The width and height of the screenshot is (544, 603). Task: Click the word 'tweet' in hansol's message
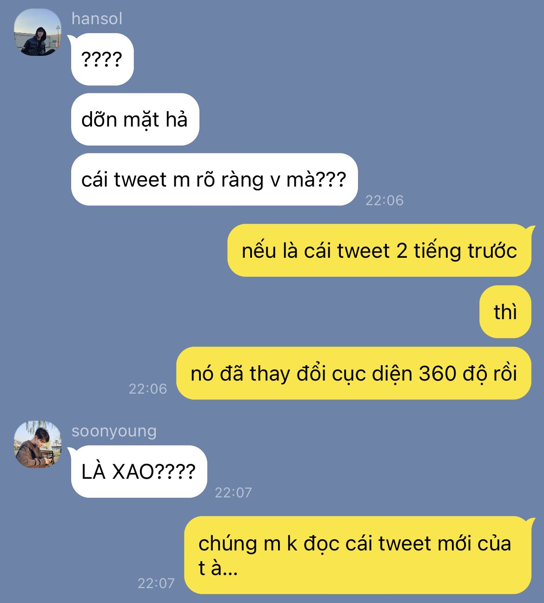click(x=140, y=180)
